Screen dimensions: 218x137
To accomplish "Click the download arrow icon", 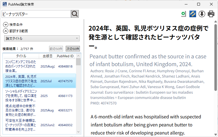I will tap(202, 14).
